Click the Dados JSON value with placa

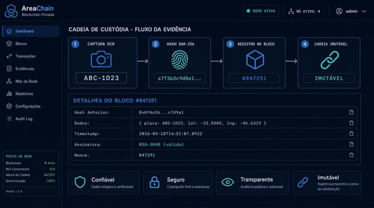203,123
